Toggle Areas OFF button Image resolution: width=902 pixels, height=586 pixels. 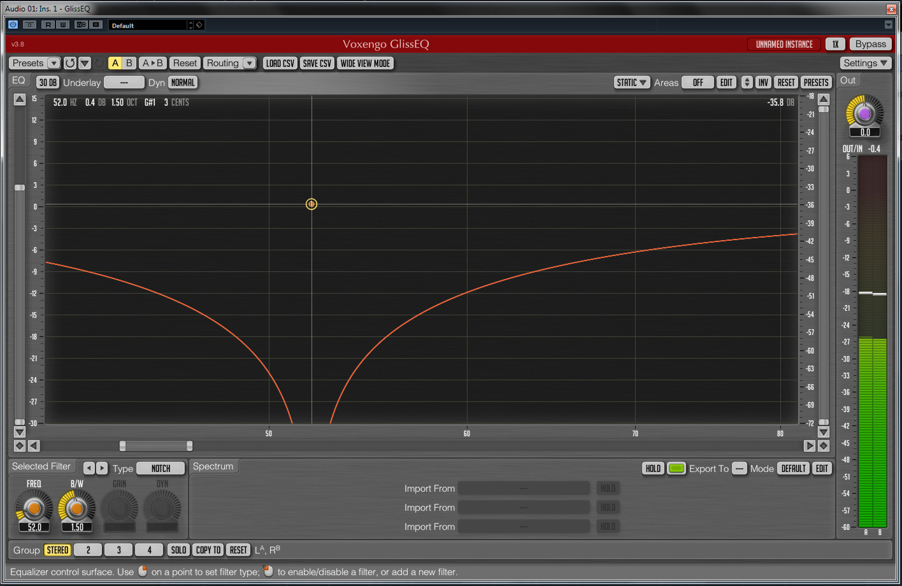click(698, 82)
